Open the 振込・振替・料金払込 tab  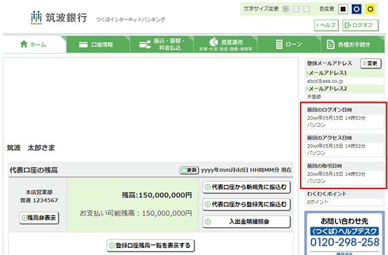point(162,45)
